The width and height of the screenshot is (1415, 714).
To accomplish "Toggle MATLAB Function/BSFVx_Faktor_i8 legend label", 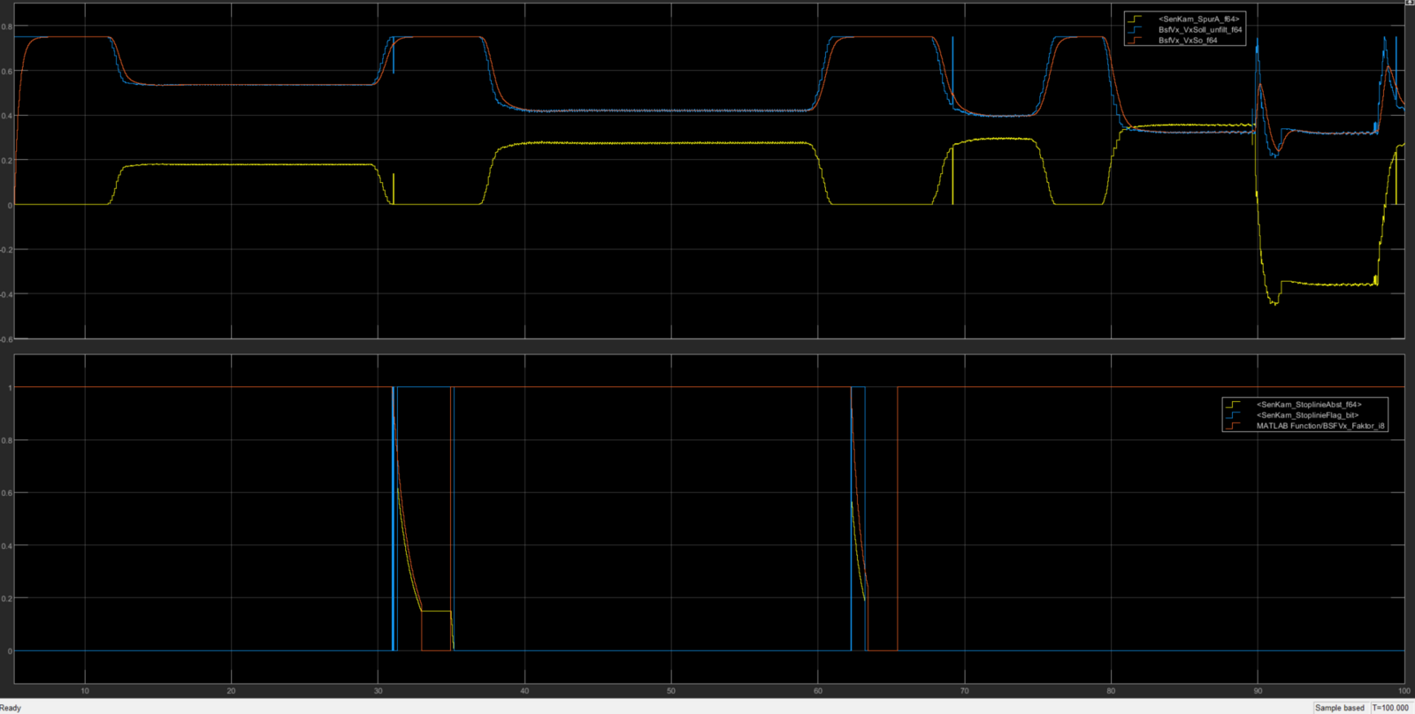I will [1319, 426].
